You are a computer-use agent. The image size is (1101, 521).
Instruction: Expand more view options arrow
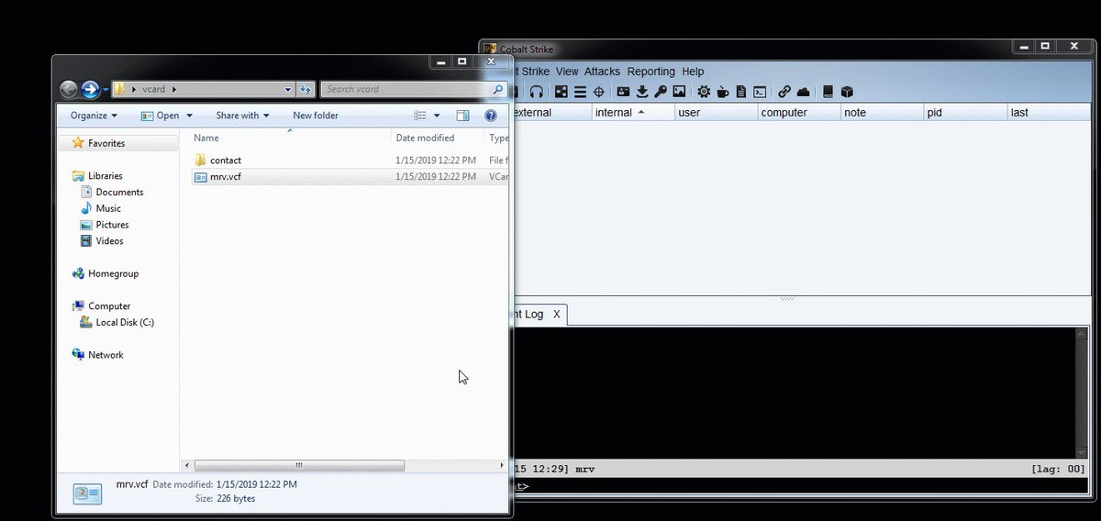437,116
